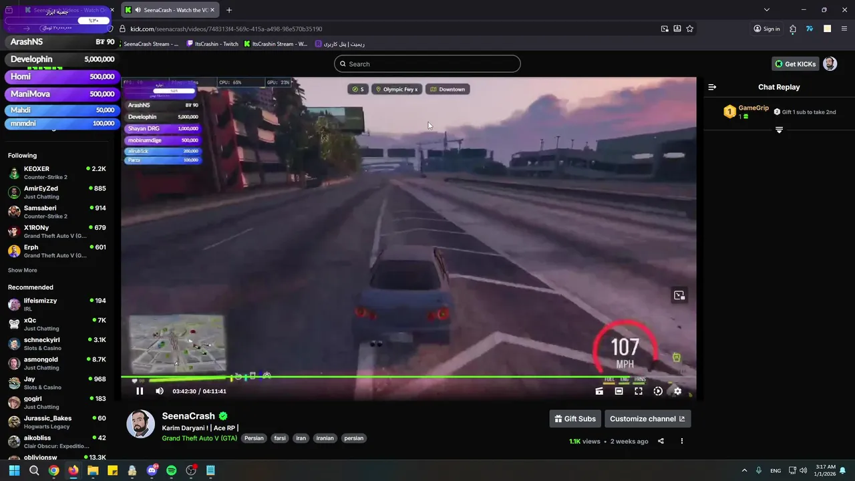Screen dimensions: 855x481
Task: Open the browser hamburger menu
Action: (844, 29)
